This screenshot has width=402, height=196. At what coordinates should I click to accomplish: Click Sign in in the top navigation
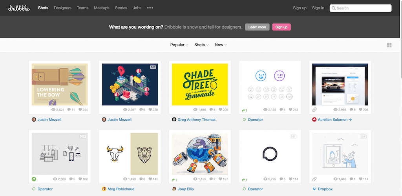tap(318, 8)
